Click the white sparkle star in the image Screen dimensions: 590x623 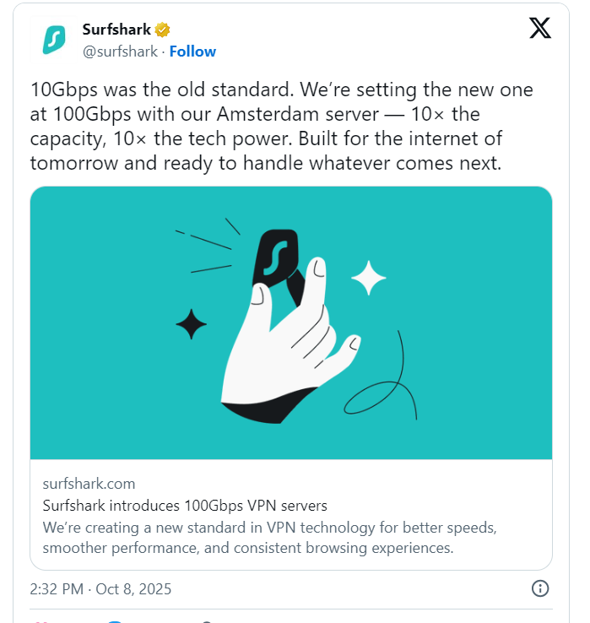coord(368,278)
